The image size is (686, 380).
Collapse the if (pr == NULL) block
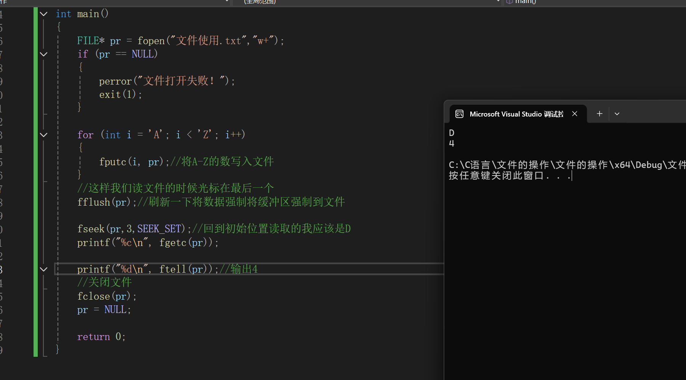(44, 54)
